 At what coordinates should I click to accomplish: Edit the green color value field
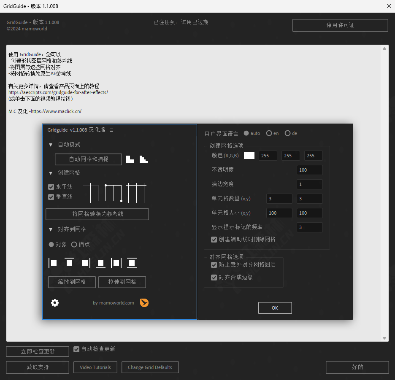tap(291, 156)
